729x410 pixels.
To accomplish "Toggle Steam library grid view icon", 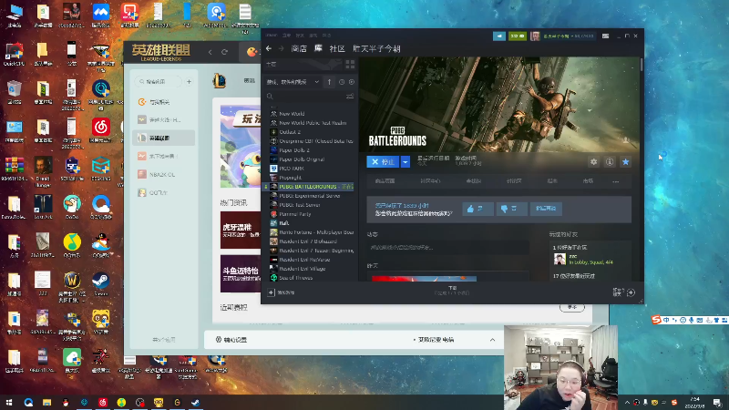I will [350, 64].
